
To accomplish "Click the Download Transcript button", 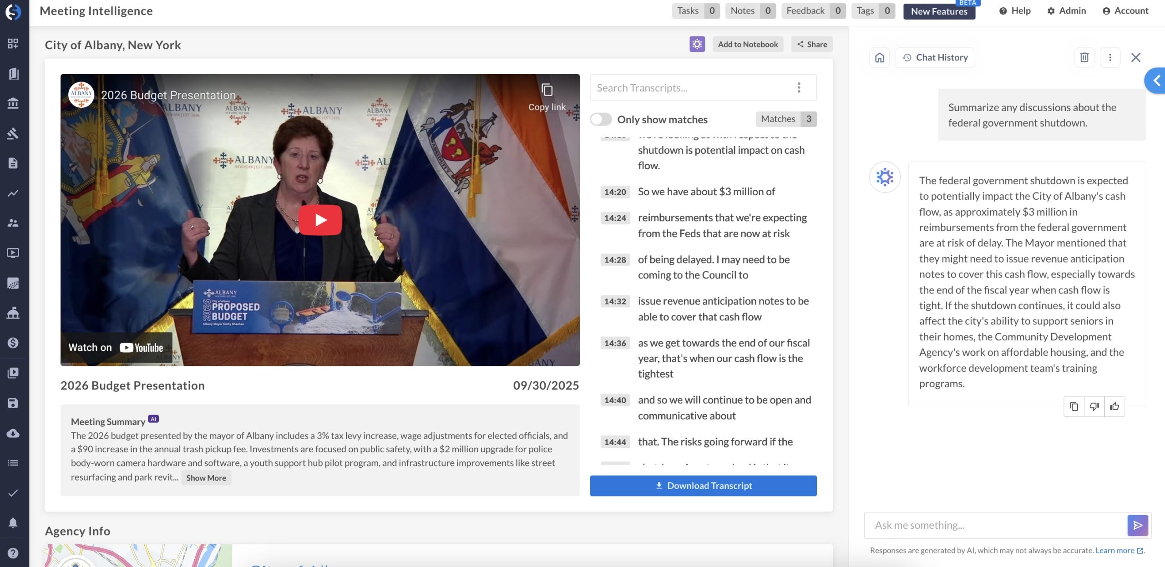I will 703,486.
